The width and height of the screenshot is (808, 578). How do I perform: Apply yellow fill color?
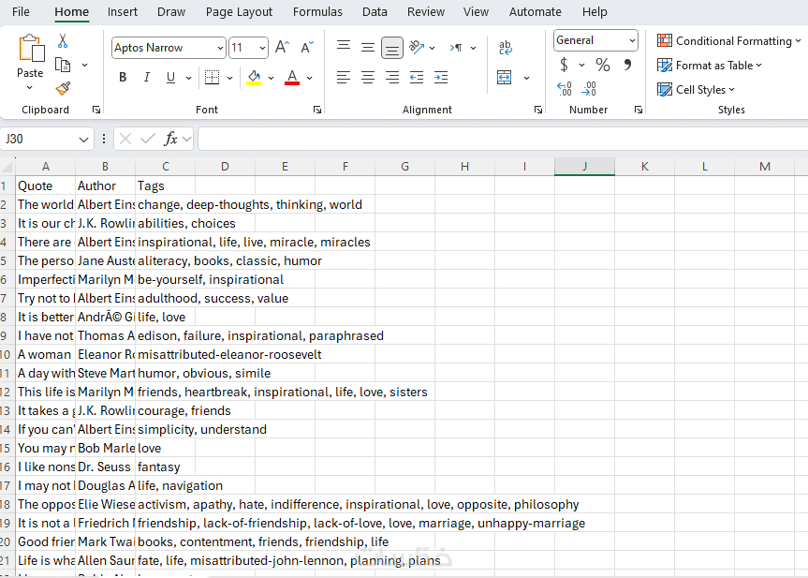254,78
